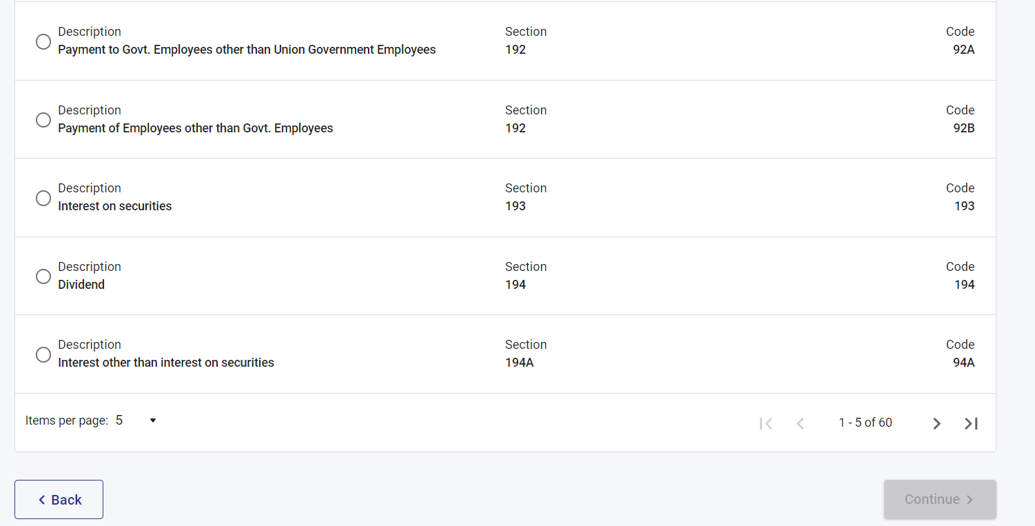Click the Back button

pyautogui.click(x=59, y=499)
